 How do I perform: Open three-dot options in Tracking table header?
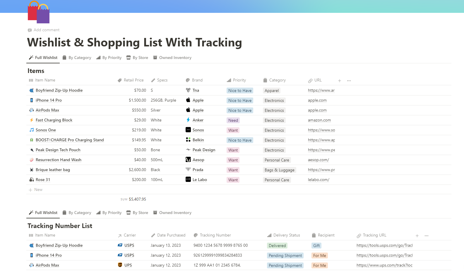click(x=427, y=236)
